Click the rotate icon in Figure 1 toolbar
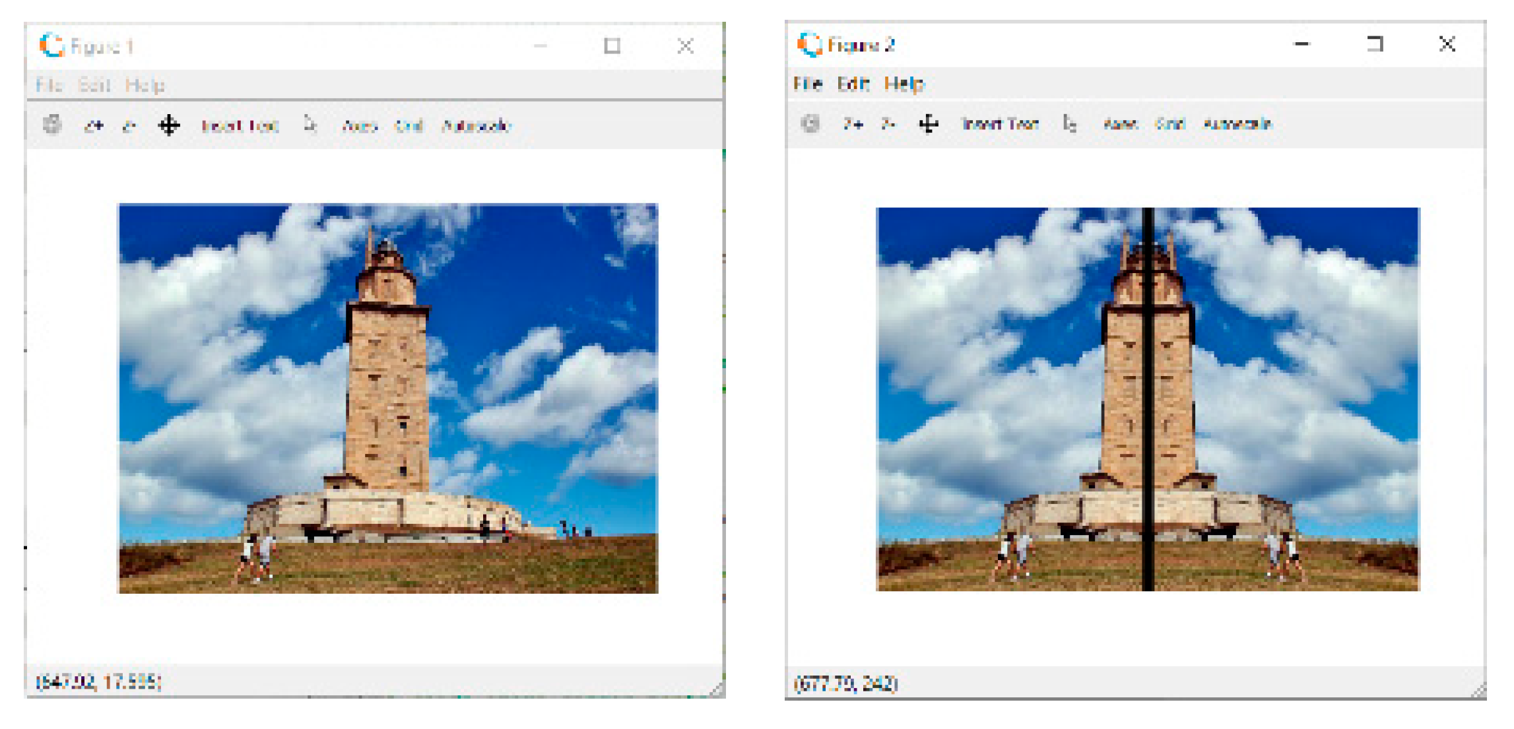Image resolution: width=1514 pixels, height=729 pixels. click(x=52, y=125)
